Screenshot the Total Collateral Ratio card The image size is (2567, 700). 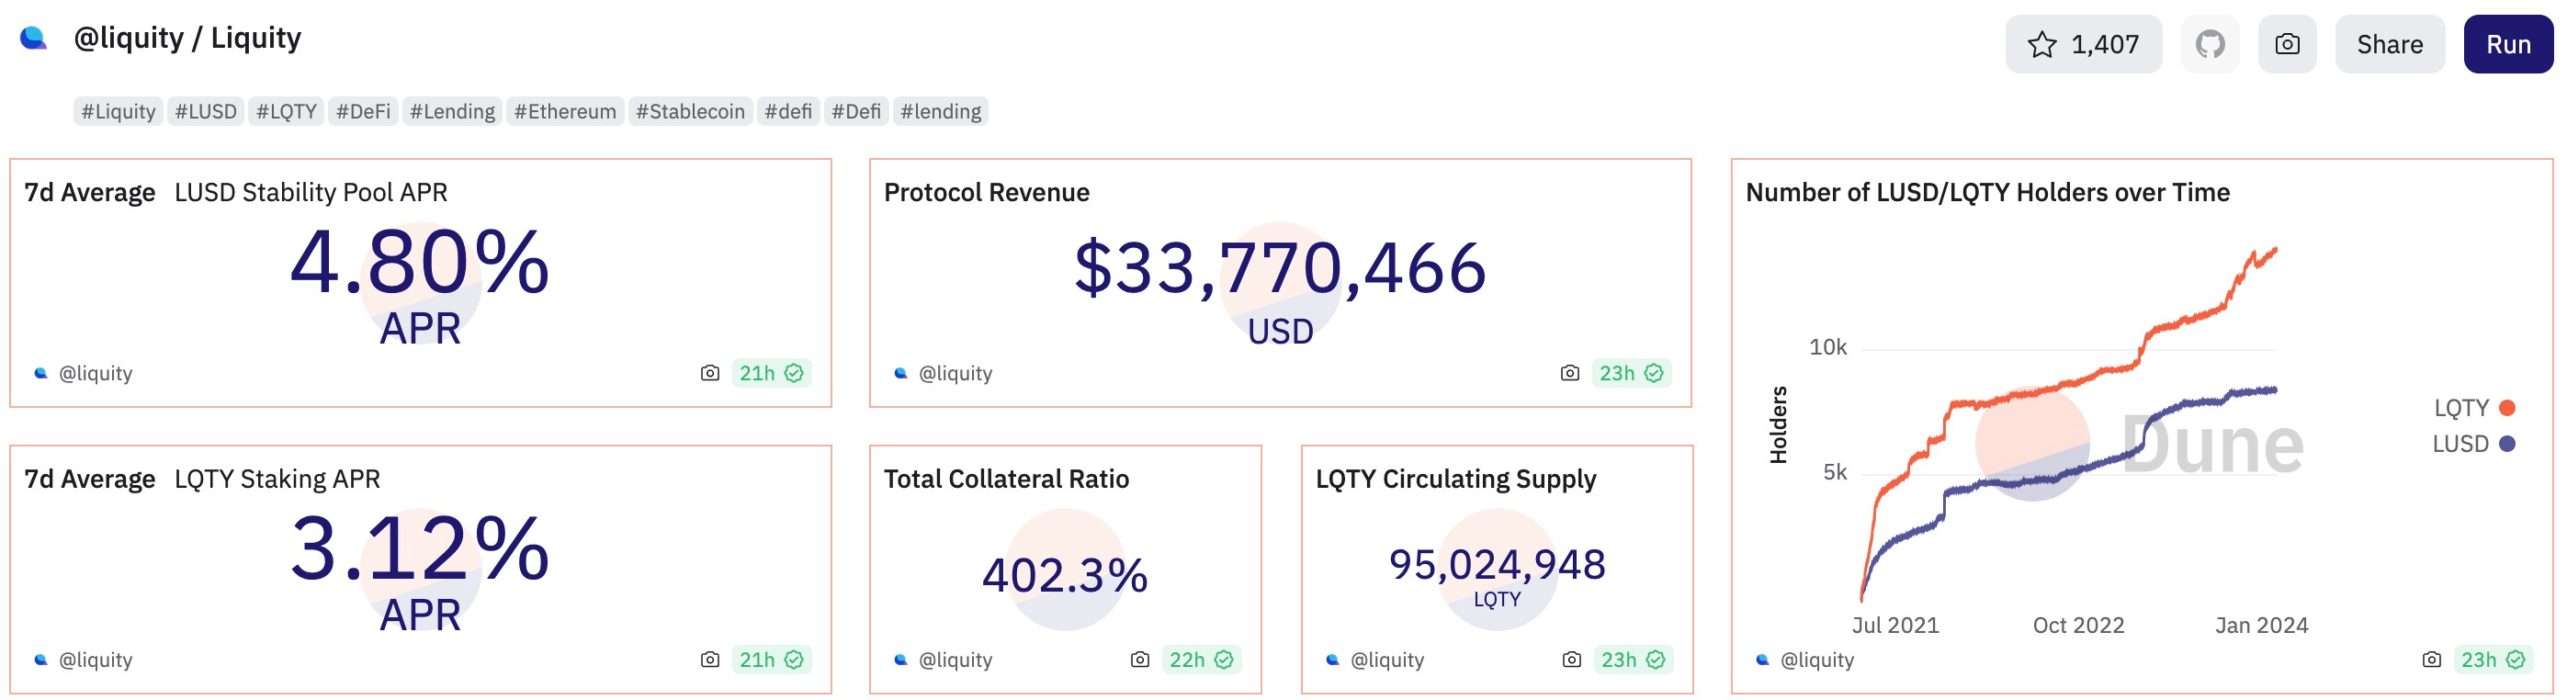[x=1140, y=660]
